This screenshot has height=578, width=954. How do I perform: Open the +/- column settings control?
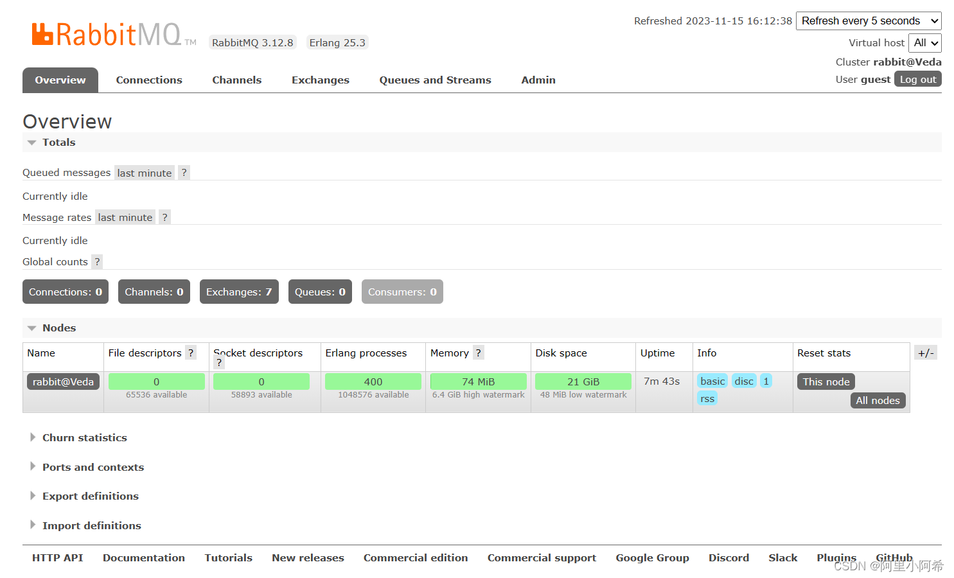[925, 352]
